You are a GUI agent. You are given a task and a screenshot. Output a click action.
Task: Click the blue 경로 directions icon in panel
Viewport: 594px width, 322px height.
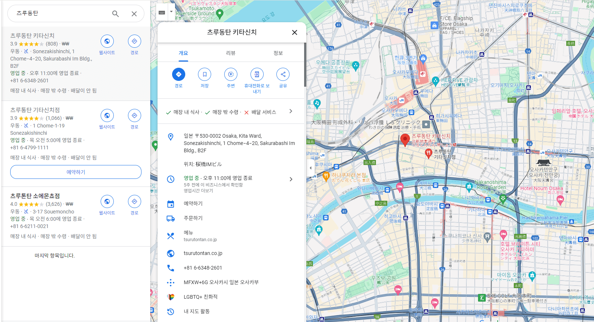tap(179, 74)
